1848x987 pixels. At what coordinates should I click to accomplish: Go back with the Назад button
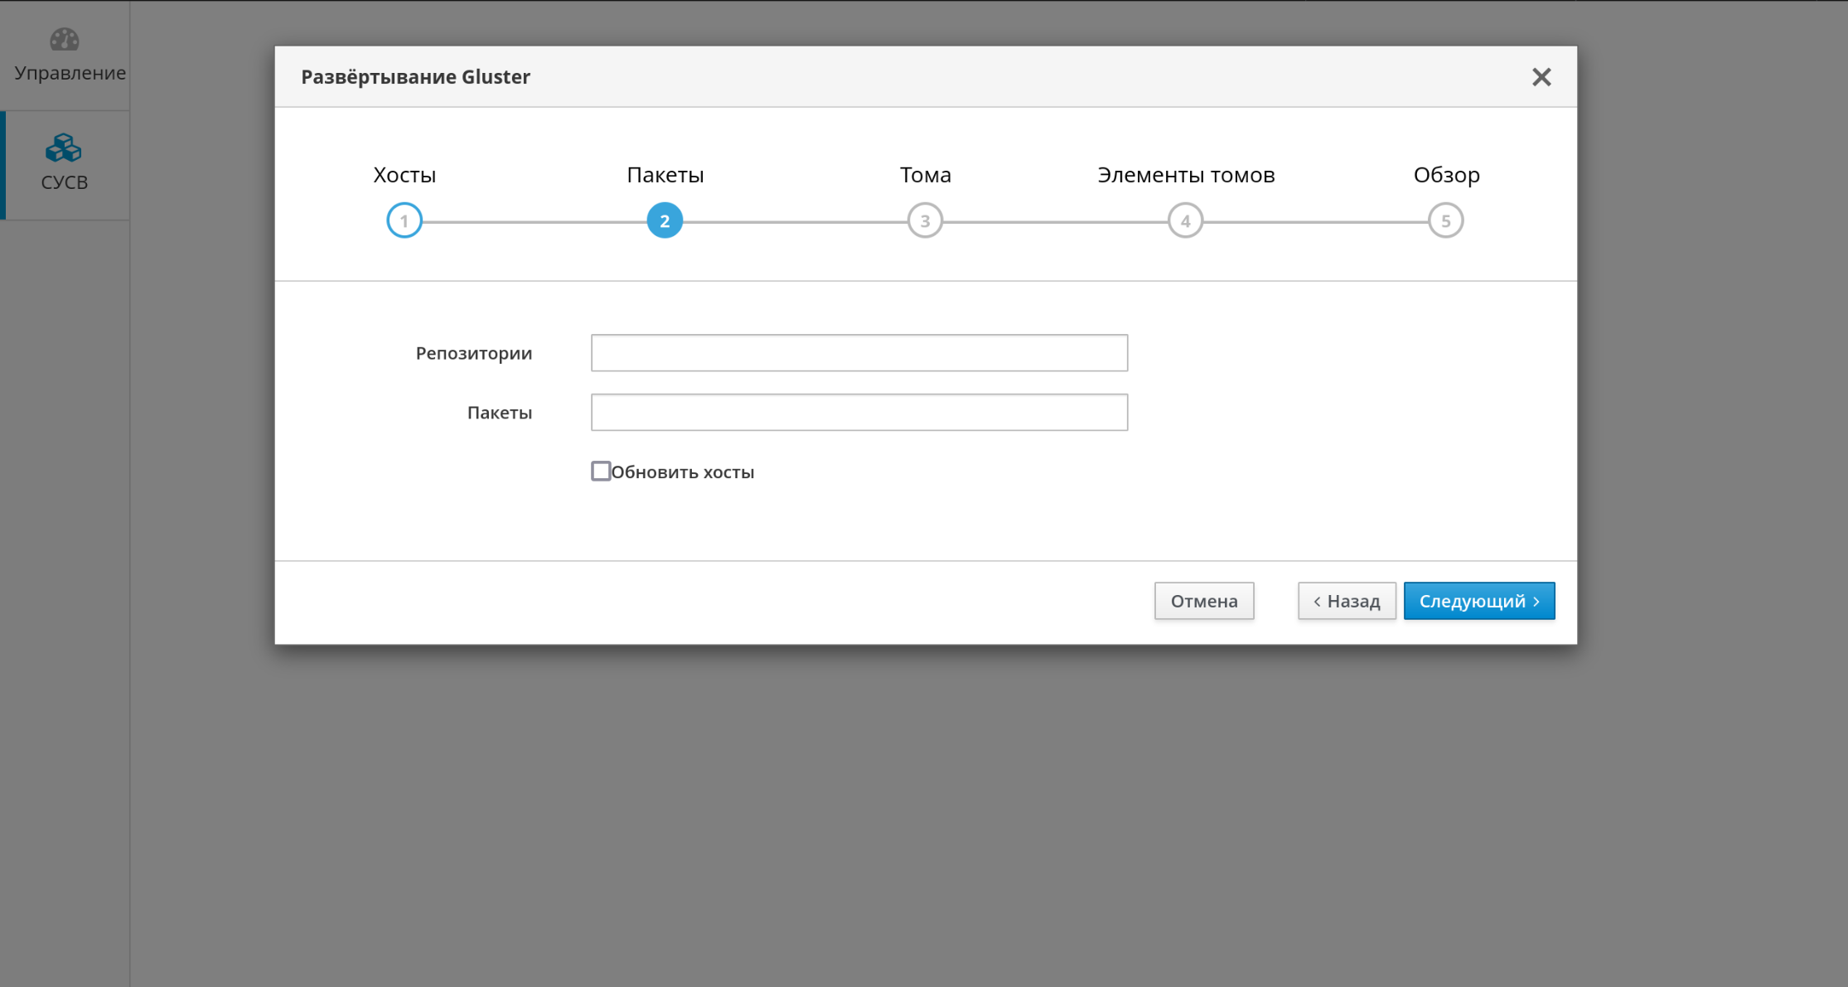pyautogui.click(x=1346, y=601)
